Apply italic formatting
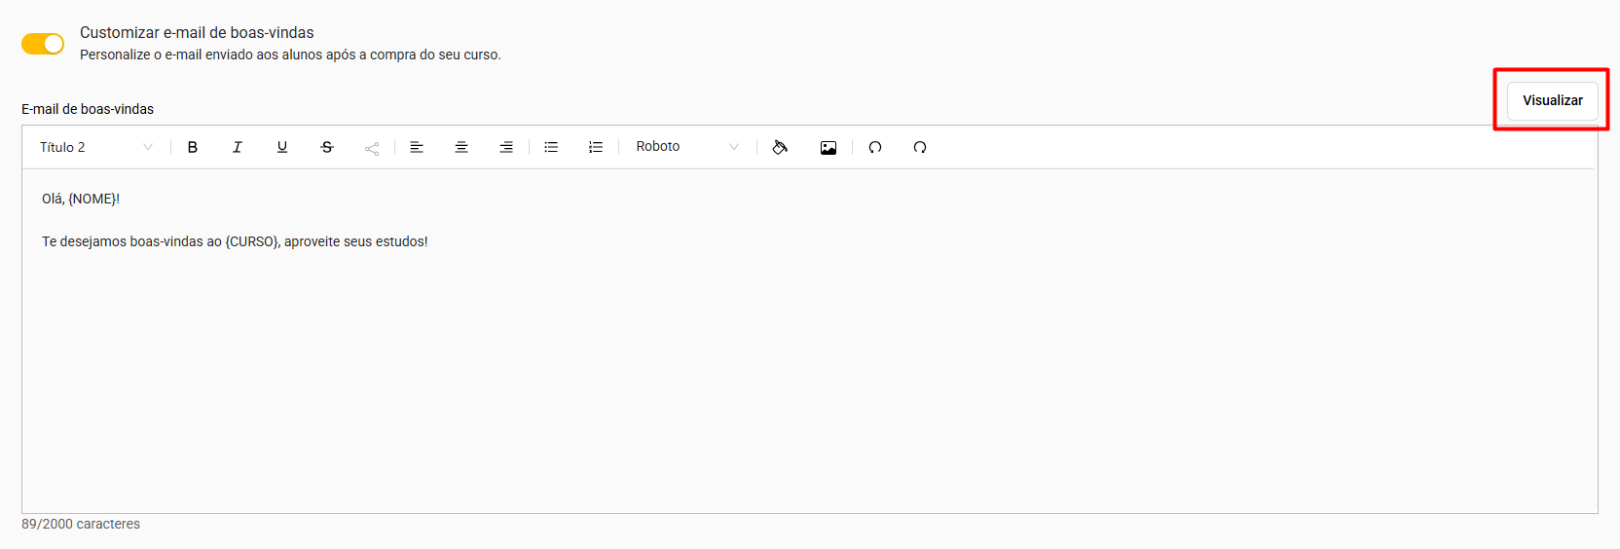1620x549 pixels. [238, 147]
